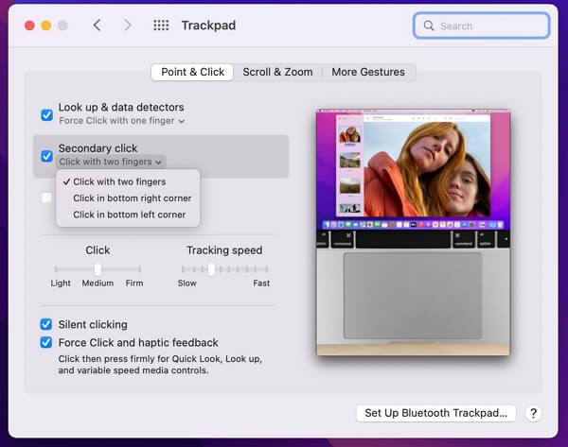Click the green full-screen window button

[64, 26]
